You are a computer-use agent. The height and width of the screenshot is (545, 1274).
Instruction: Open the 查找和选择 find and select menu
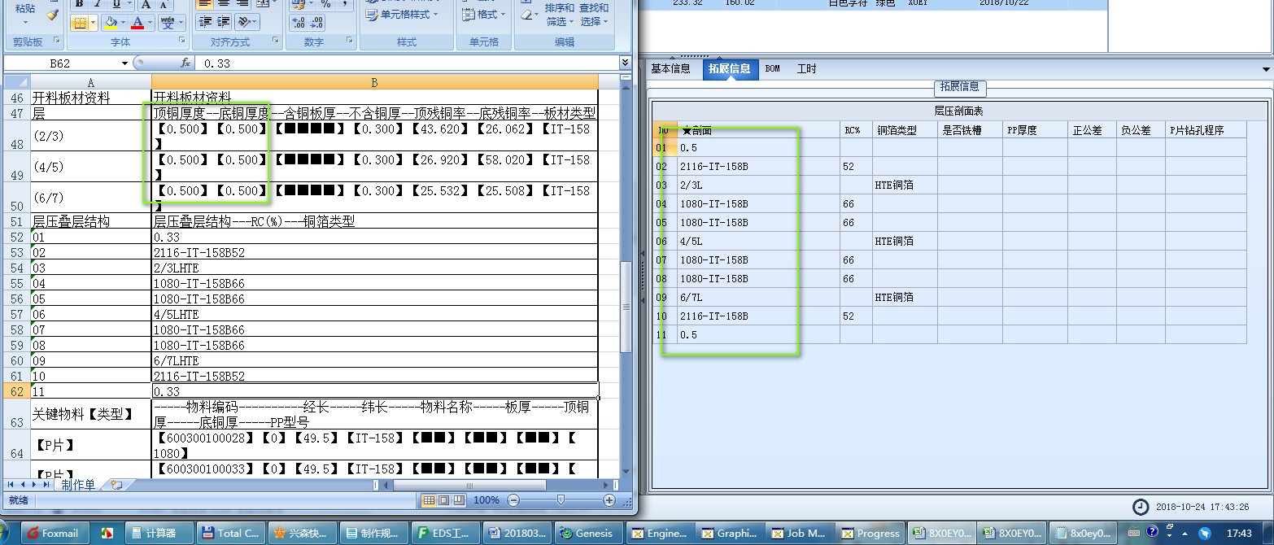(593, 14)
